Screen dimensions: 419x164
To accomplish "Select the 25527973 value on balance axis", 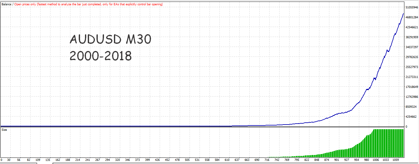I will click(x=412, y=67).
